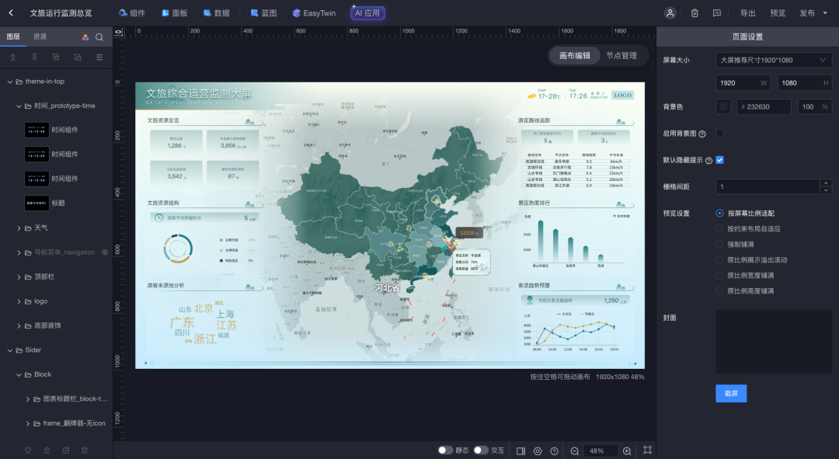Collapse the Block folder
Viewport: 839px width, 459px height.
[x=19, y=374]
